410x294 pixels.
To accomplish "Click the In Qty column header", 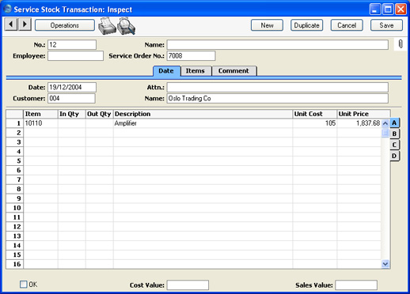I will [x=72, y=114].
